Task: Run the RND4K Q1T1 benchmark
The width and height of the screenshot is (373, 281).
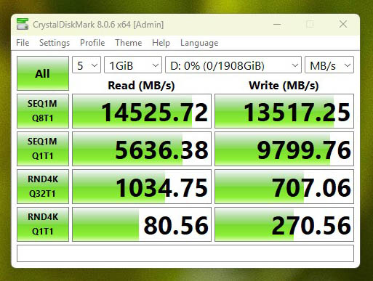Action: click(x=43, y=224)
